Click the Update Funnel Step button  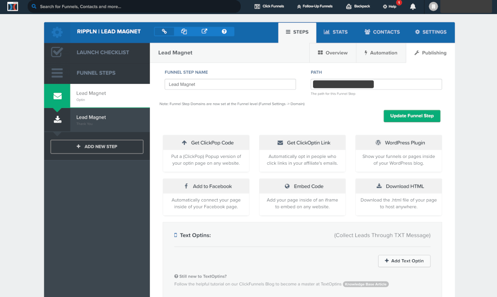pos(412,116)
